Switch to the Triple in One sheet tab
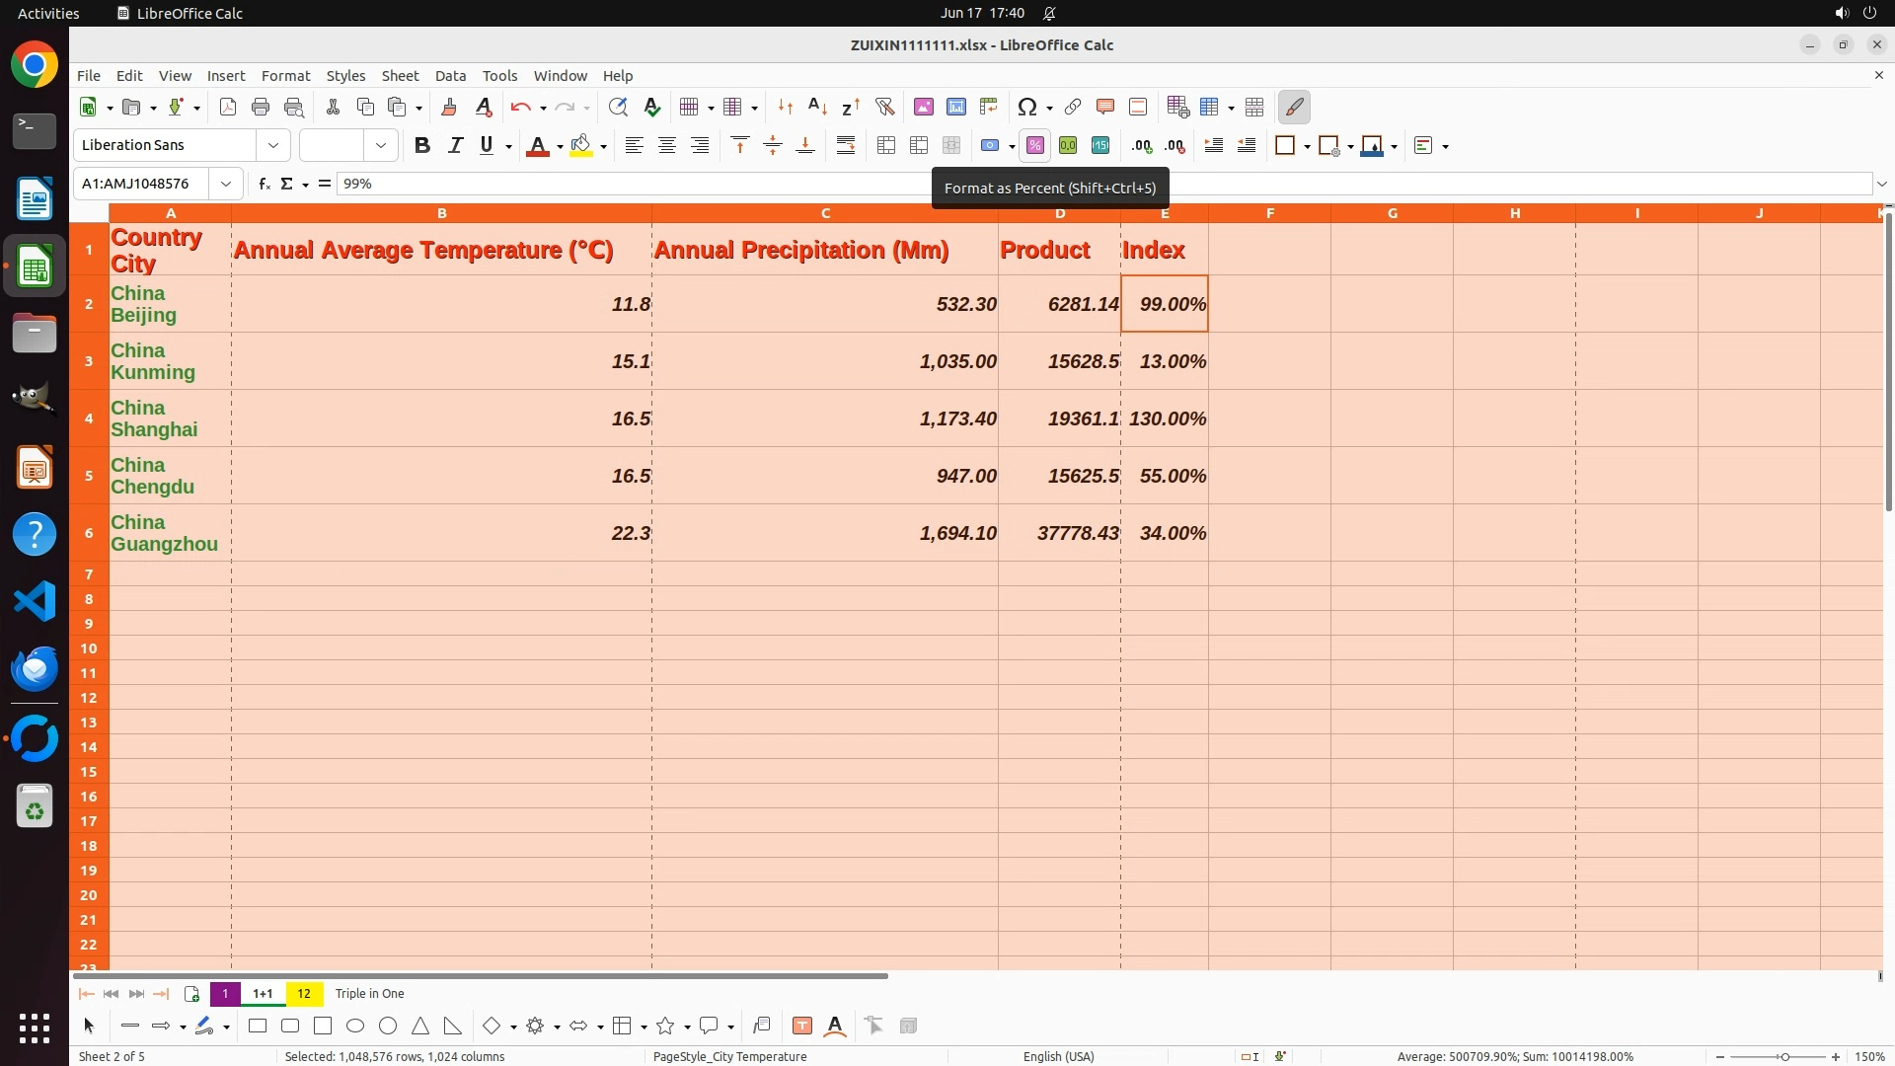The image size is (1895, 1066). tap(369, 994)
